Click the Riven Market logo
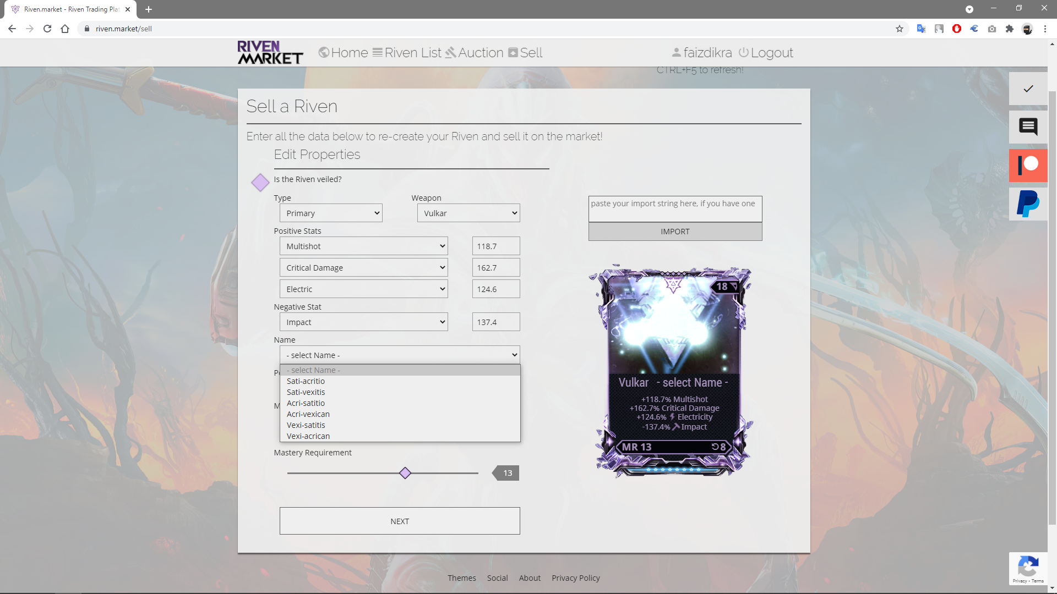 click(270, 53)
